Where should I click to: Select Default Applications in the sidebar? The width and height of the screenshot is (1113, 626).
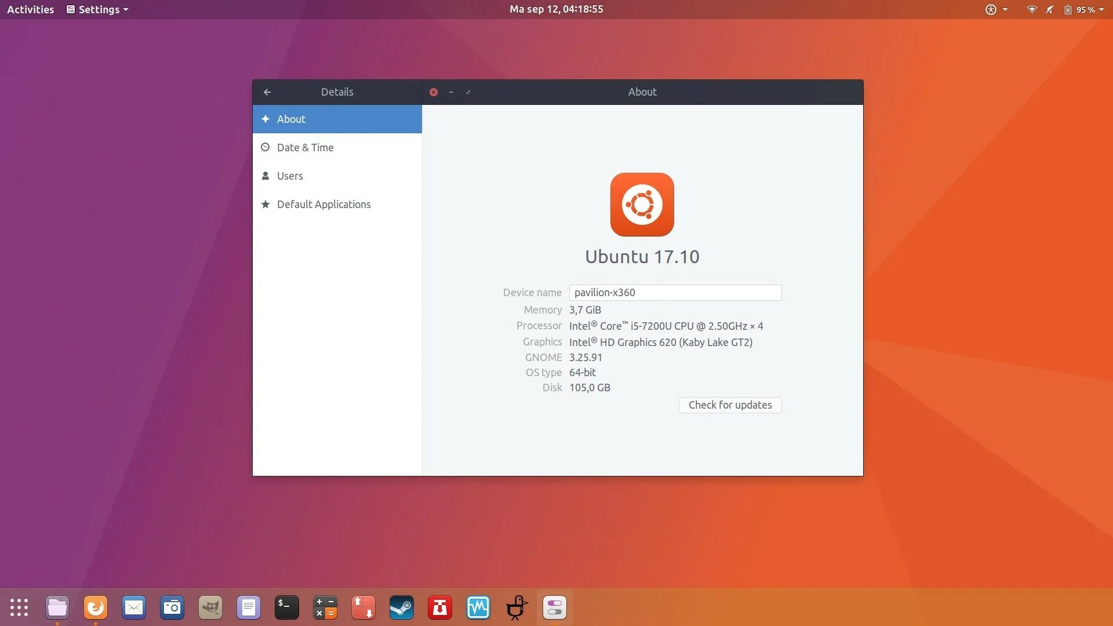pyautogui.click(x=323, y=204)
